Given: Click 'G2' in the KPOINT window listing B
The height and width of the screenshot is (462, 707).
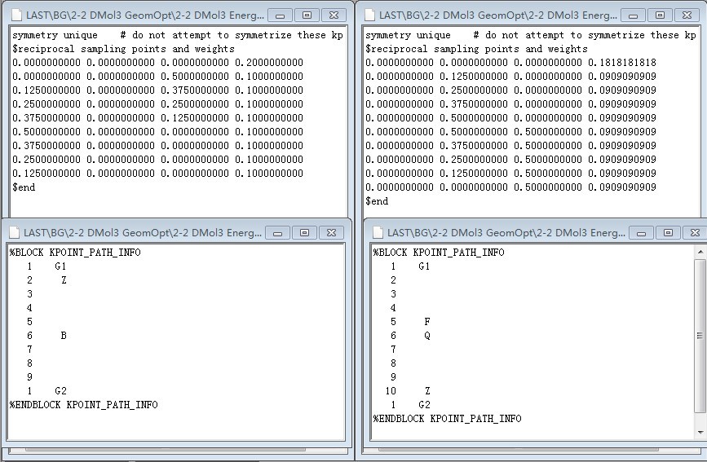Looking at the screenshot, I should [61, 391].
